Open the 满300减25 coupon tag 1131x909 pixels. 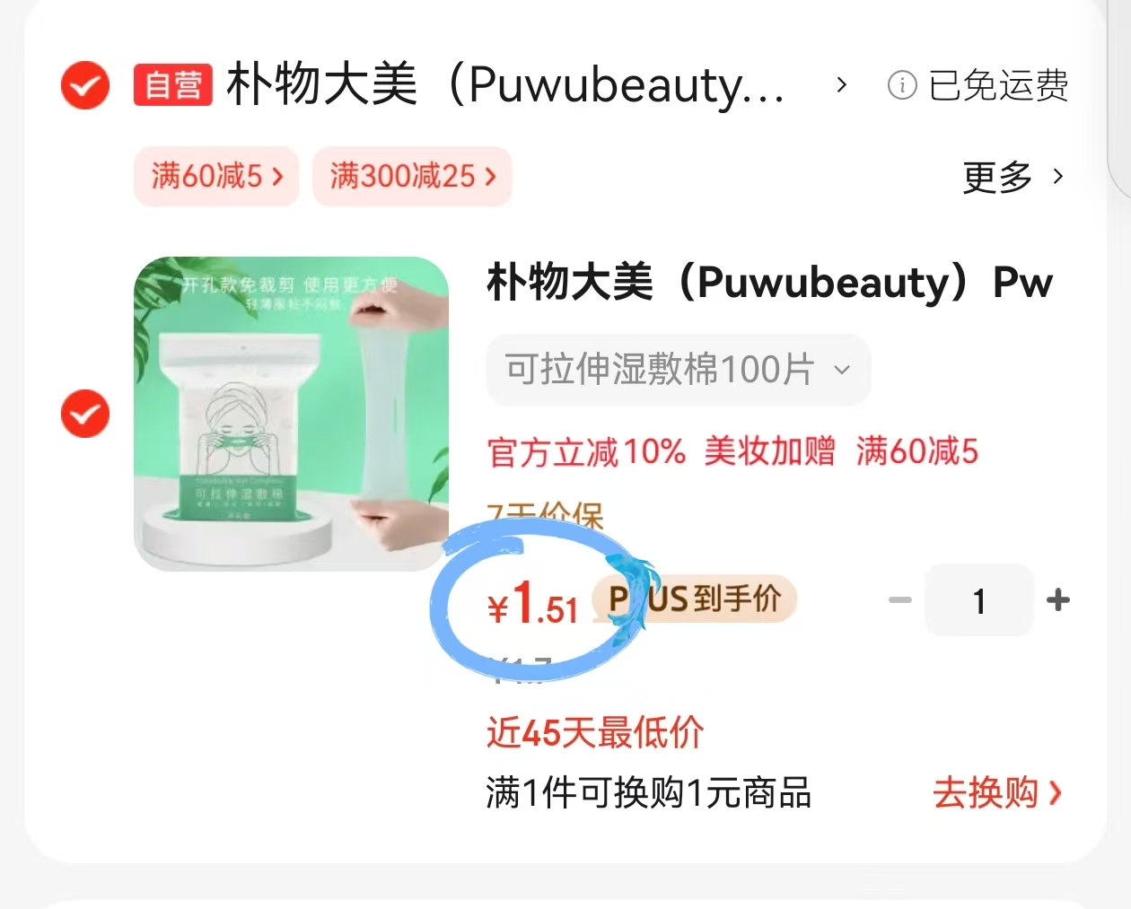click(x=412, y=176)
